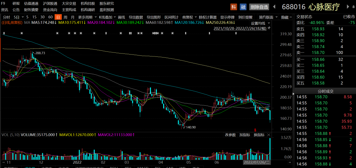This screenshot has width=356, height=168.
Task: Close the VOL indicator panel
Action: (269, 135)
